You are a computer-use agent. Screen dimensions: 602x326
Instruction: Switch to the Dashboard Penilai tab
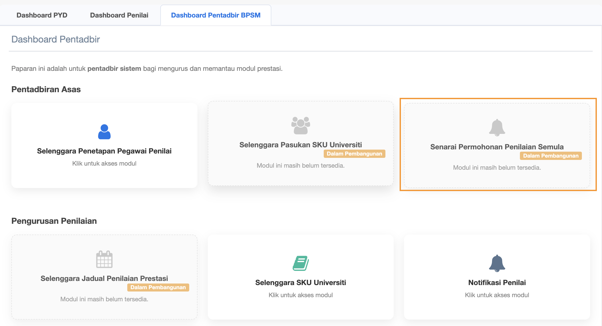click(119, 15)
